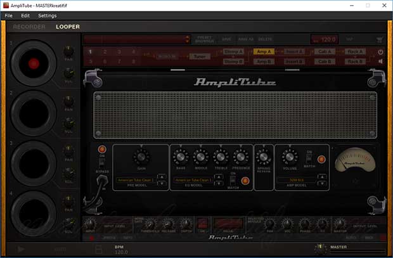
Task: Open the preset name selector arrows
Action: coord(188,39)
